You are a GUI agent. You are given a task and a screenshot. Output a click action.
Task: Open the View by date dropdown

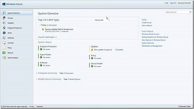coord(102,20)
